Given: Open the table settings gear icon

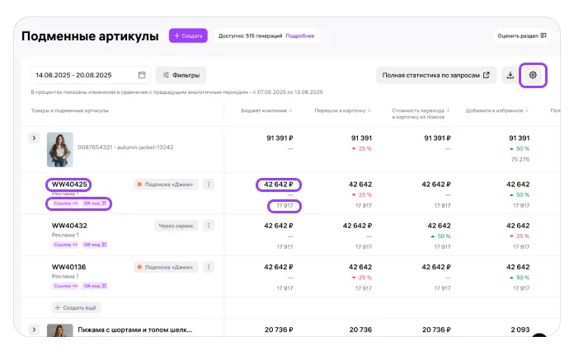Looking at the screenshot, I should [533, 76].
